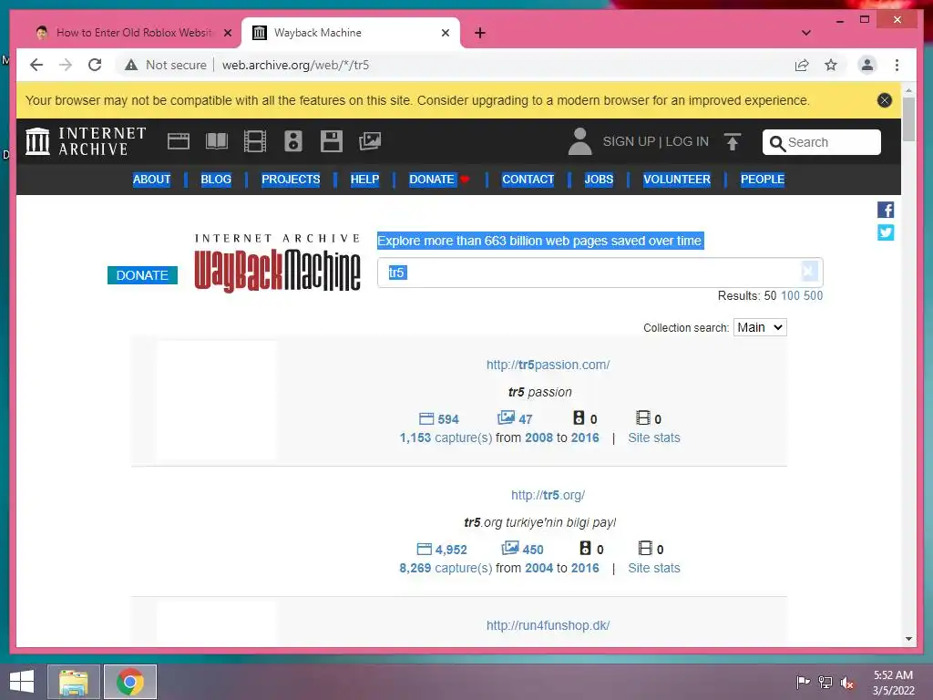
Task: Click the Internet Archive logo
Action: (86, 141)
